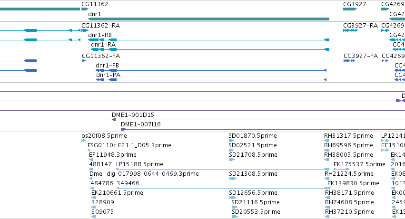The width and height of the screenshot is (405, 219).
Task: Click the RH69596.5prime EST label
Action: click(349, 145)
